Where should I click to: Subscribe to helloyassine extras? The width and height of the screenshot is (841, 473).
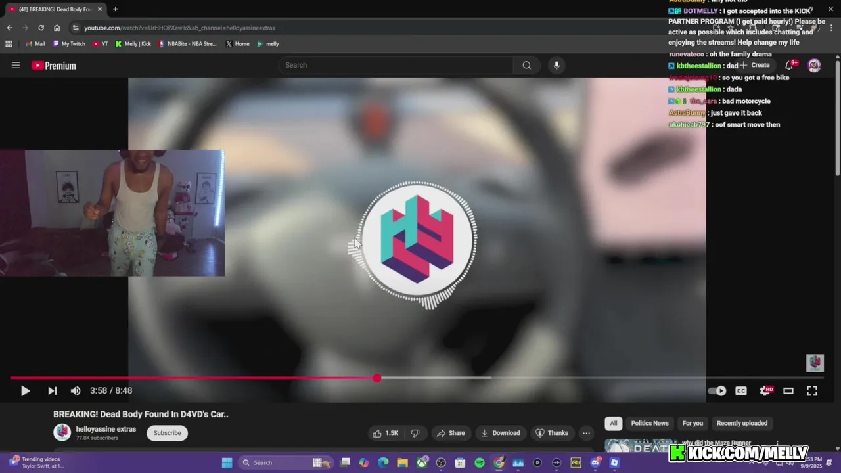tap(167, 433)
